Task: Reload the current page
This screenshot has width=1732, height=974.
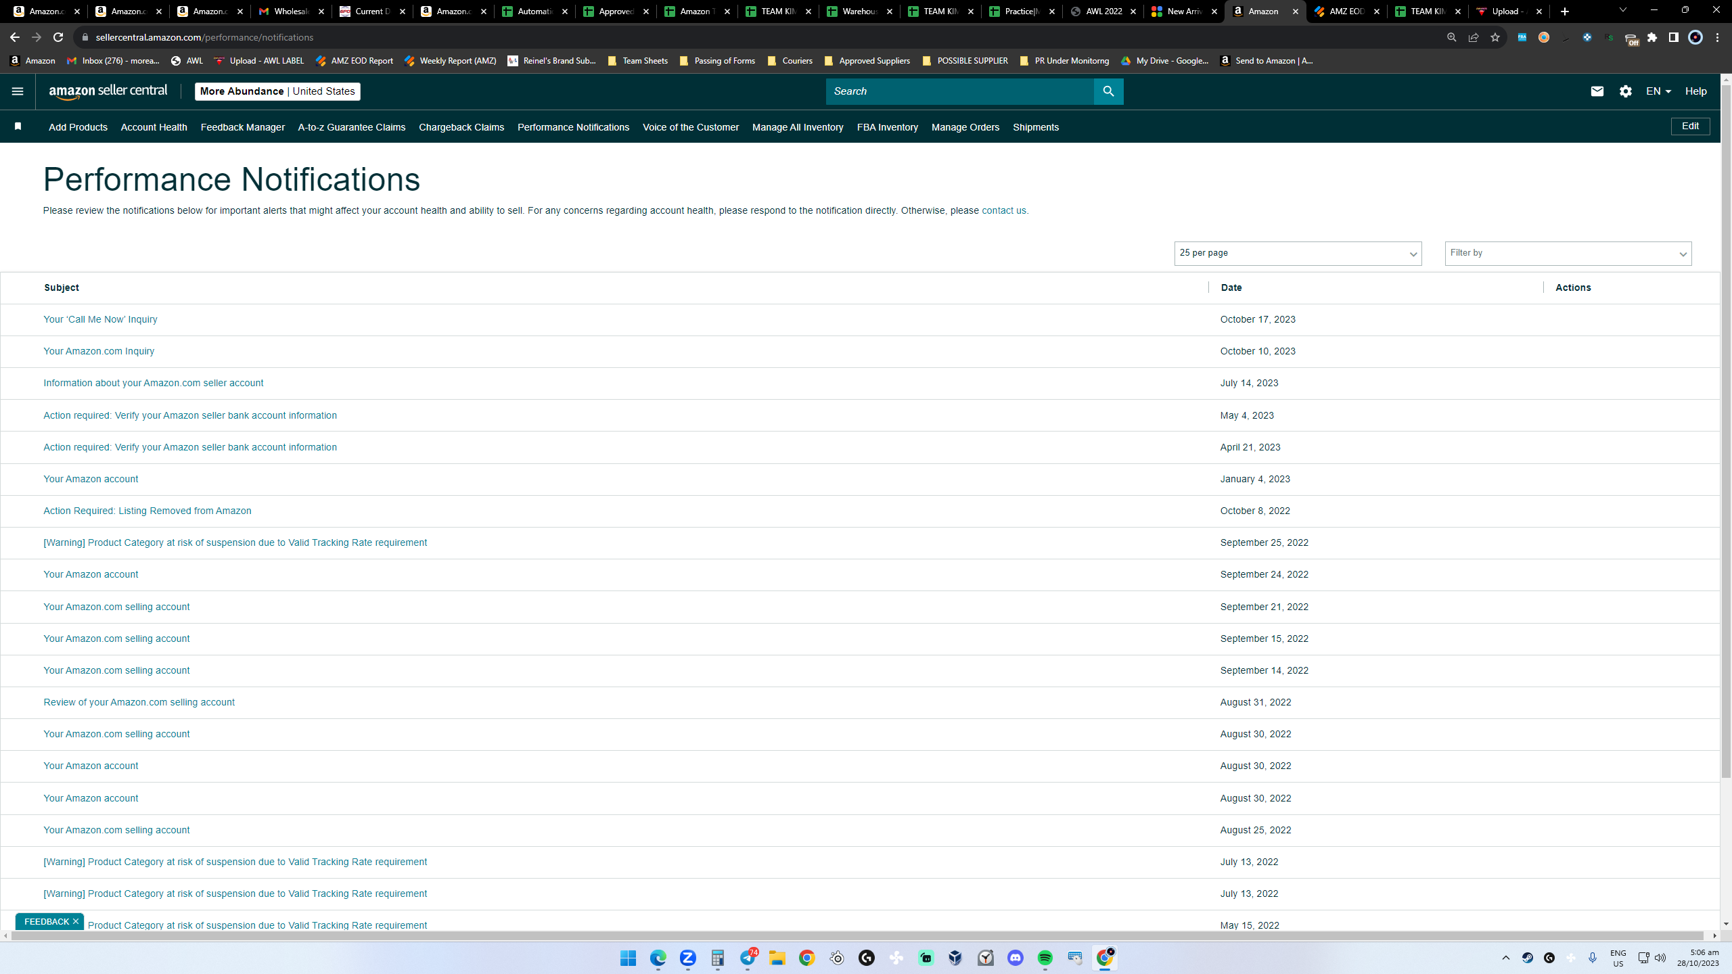Action: (x=58, y=37)
